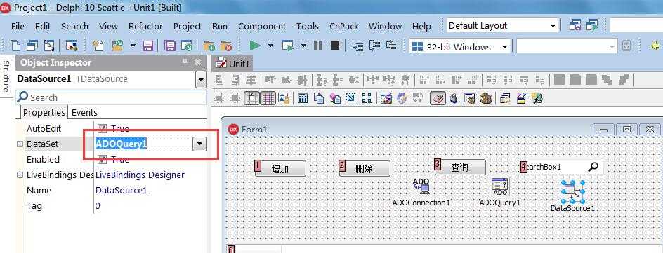Image resolution: width=663 pixels, height=253 pixels.
Task: Click the Center Horizontally align icon
Action: 251,79
